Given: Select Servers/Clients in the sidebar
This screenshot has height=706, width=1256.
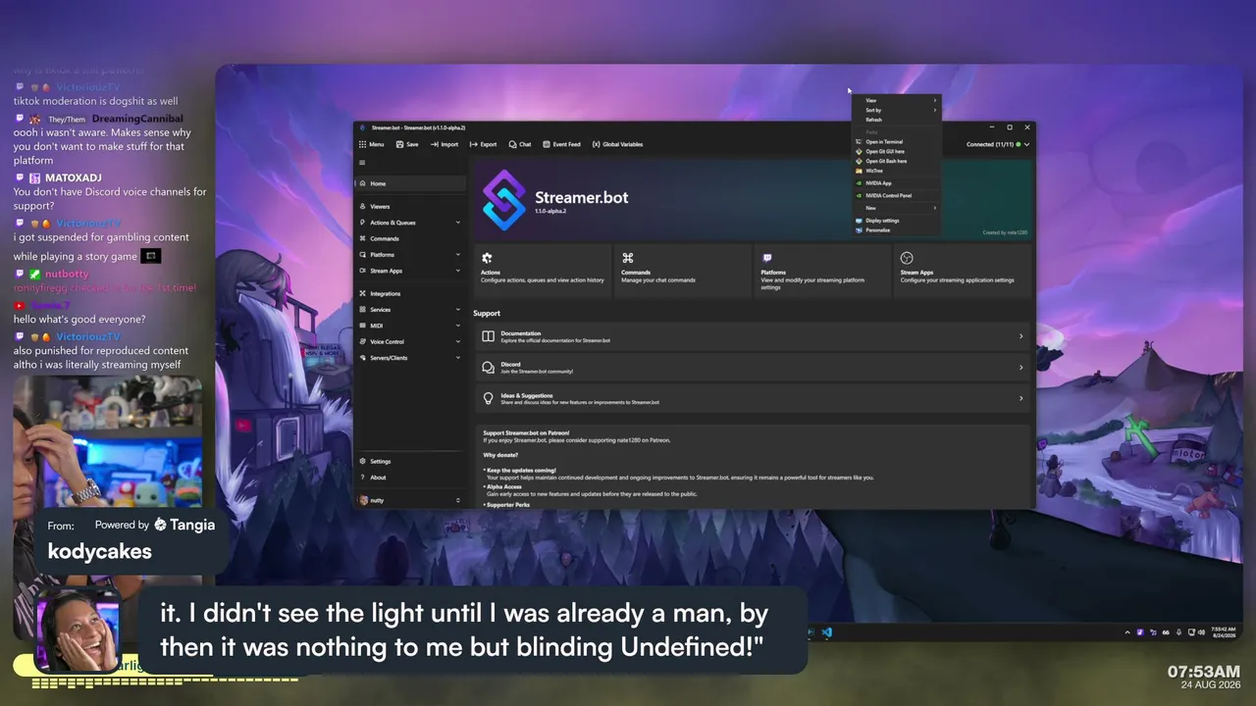Looking at the screenshot, I should [410, 358].
